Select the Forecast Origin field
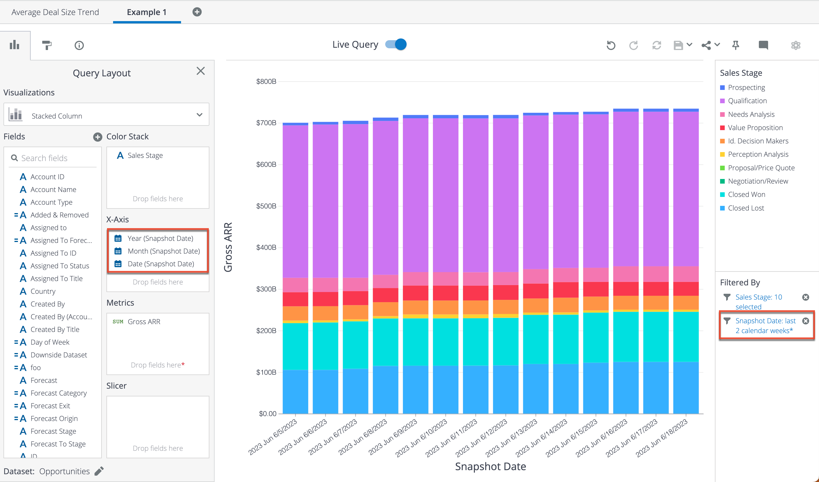This screenshot has width=819, height=482. click(54, 419)
